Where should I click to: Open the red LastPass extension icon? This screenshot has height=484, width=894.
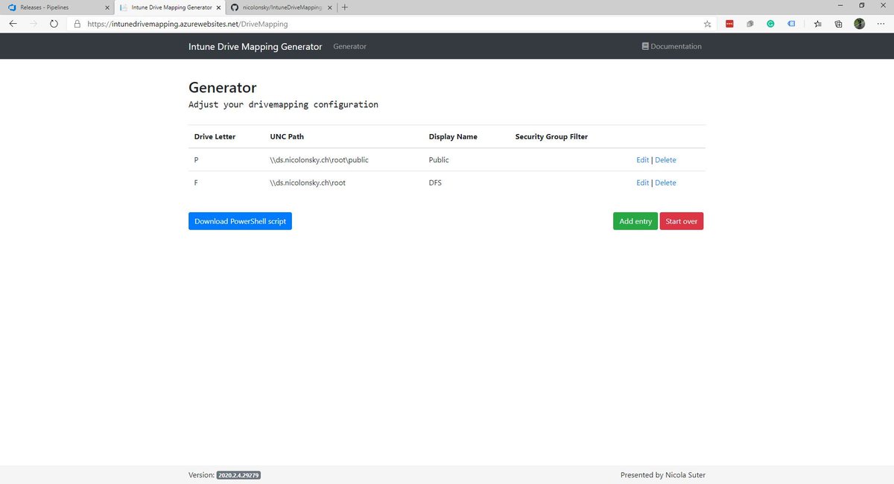[729, 24]
